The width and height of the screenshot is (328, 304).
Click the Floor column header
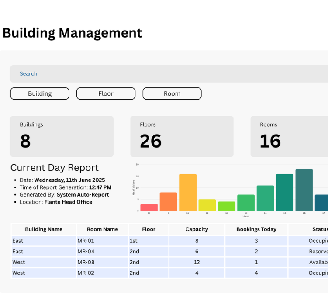point(149,229)
